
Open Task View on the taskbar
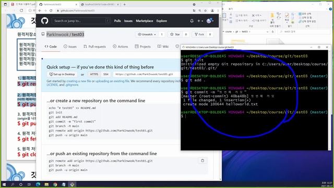[x=29, y=184]
